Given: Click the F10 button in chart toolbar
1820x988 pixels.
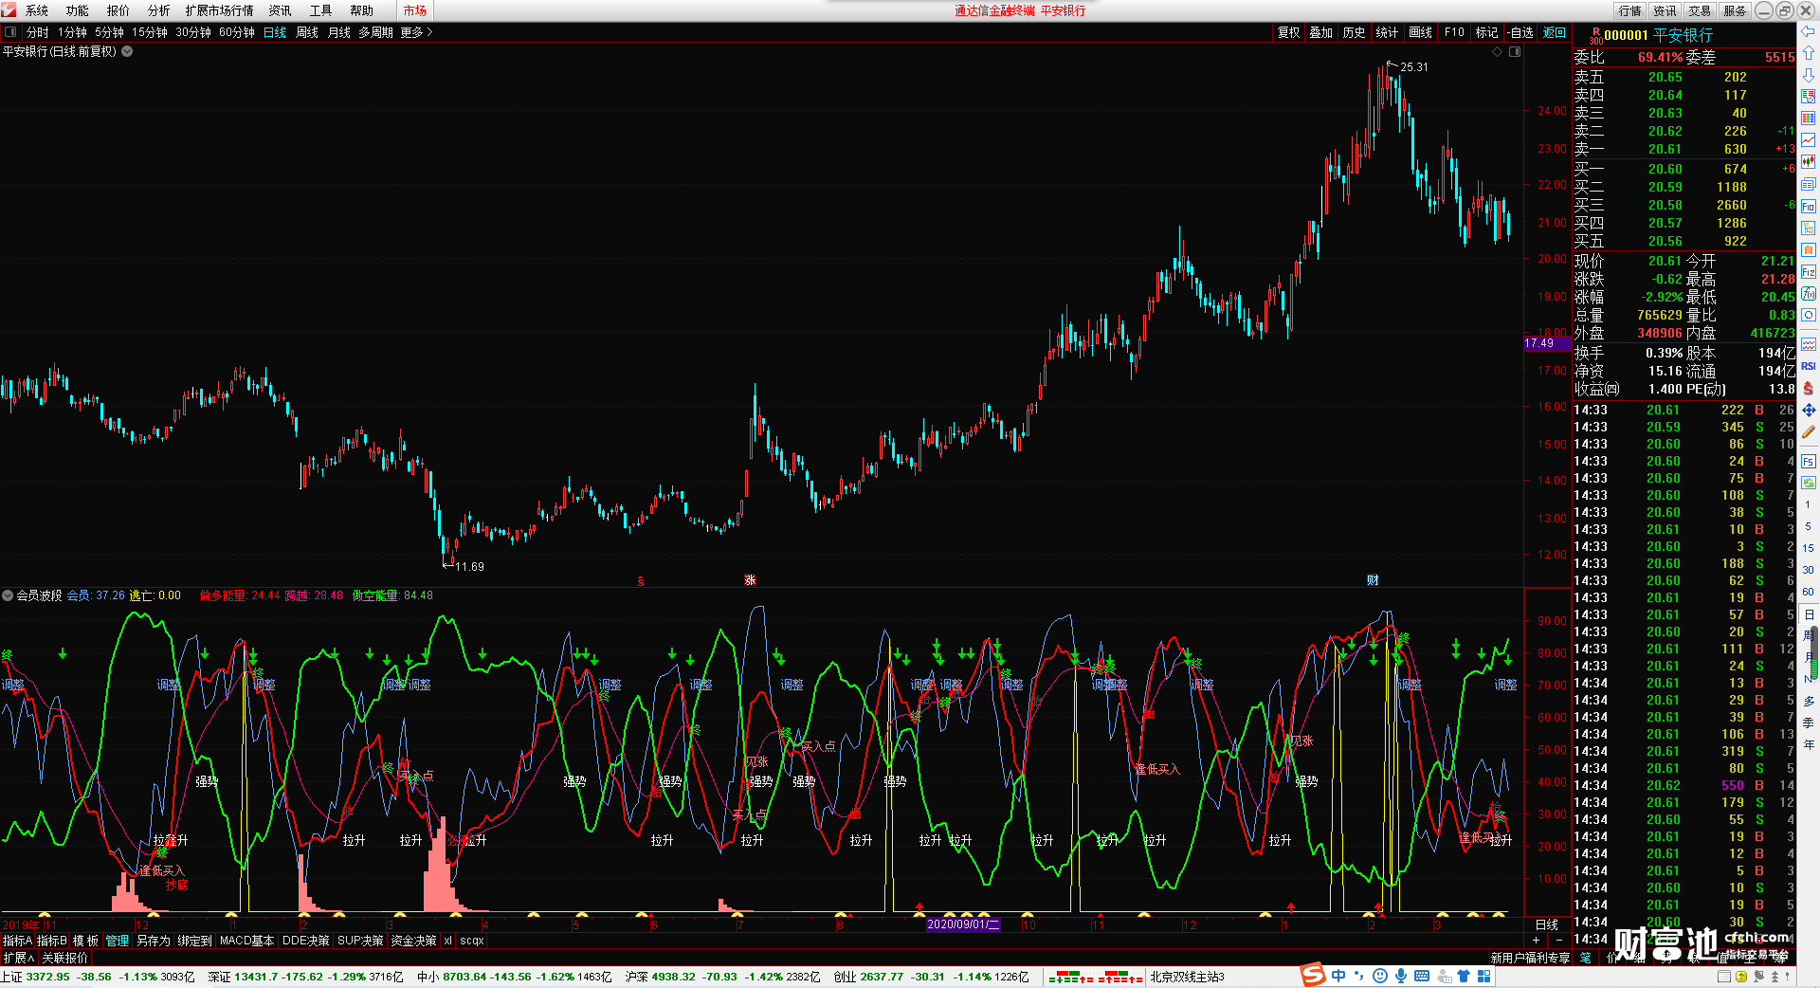Looking at the screenshot, I should 1454,32.
